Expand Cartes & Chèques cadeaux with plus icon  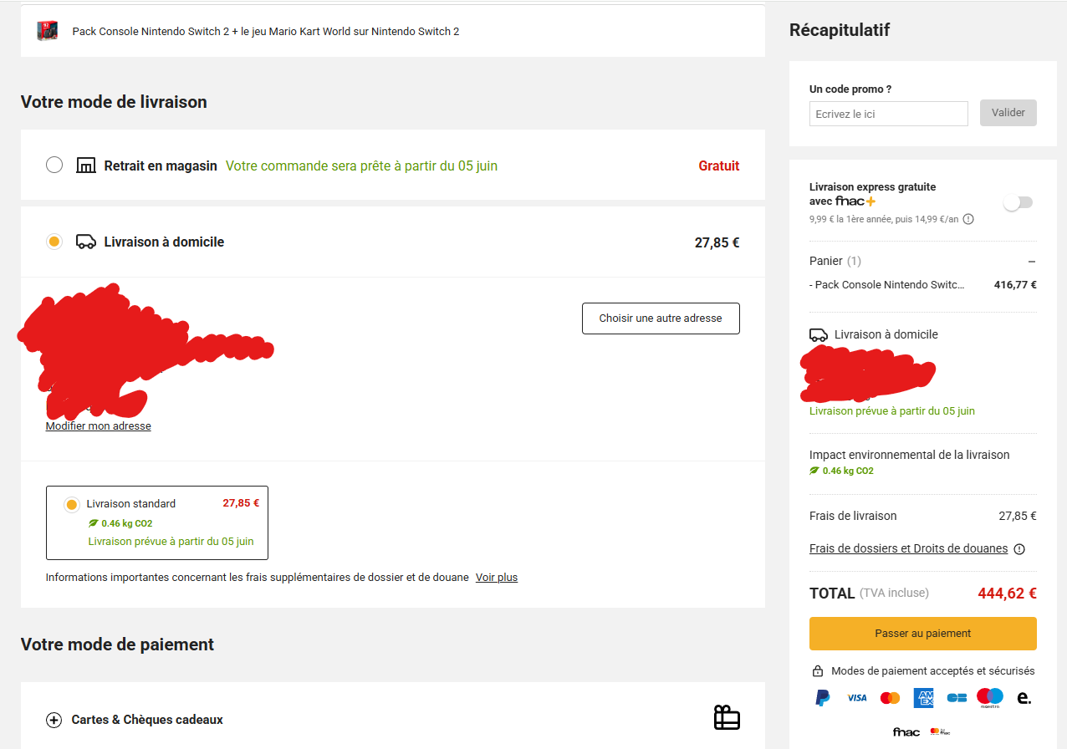point(54,720)
